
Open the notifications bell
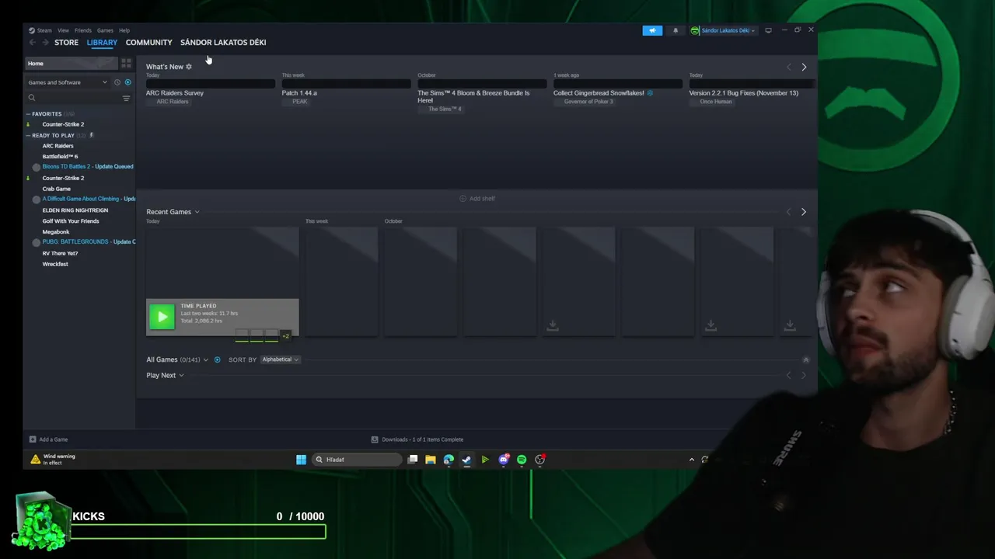pyautogui.click(x=676, y=30)
